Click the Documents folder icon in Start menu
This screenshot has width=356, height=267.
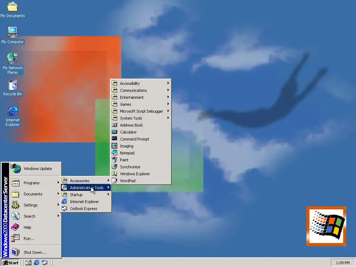coord(15,194)
